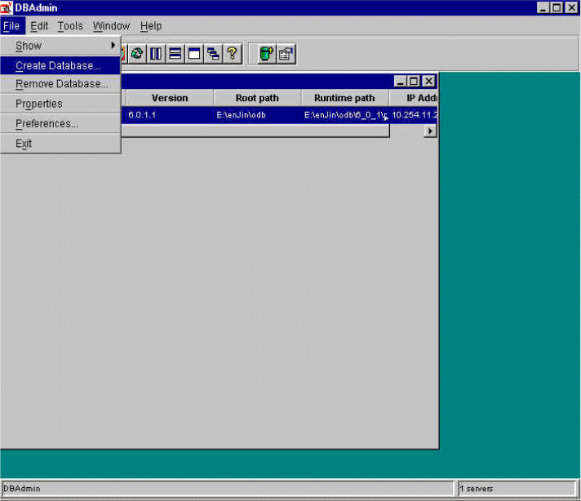
Task: Click the horizontal scrollbar right arrow
Action: pyautogui.click(x=430, y=131)
